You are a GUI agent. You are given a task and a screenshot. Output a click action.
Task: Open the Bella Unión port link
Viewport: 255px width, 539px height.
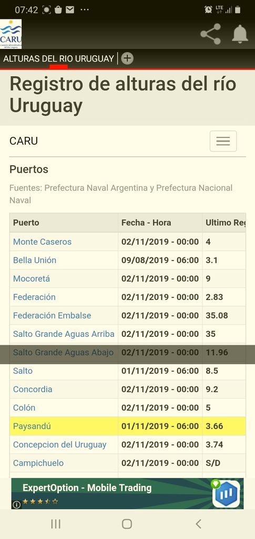pyautogui.click(x=35, y=260)
